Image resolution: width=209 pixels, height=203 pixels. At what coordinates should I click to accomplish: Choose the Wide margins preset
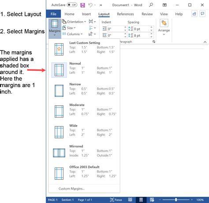[84, 132]
